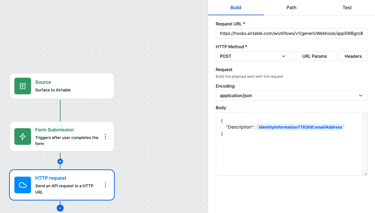Viewport: 375px width, 213px height.
Task: Switch to the Test tab
Action: pyautogui.click(x=347, y=8)
